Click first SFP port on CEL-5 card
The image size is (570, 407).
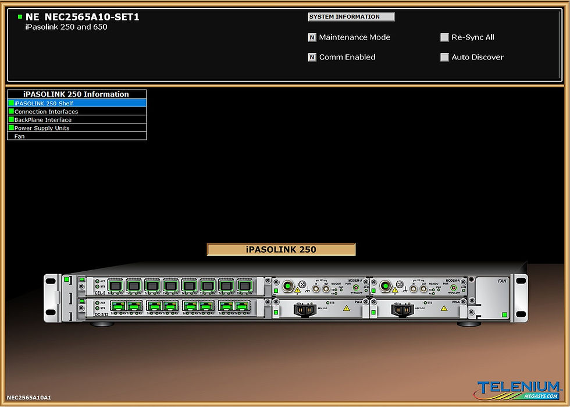click(x=115, y=285)
